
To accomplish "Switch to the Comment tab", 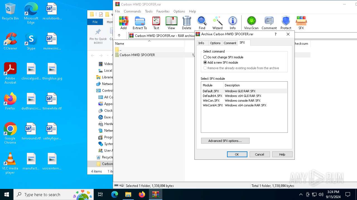I will pyautogui.click(x=230, y=43).
